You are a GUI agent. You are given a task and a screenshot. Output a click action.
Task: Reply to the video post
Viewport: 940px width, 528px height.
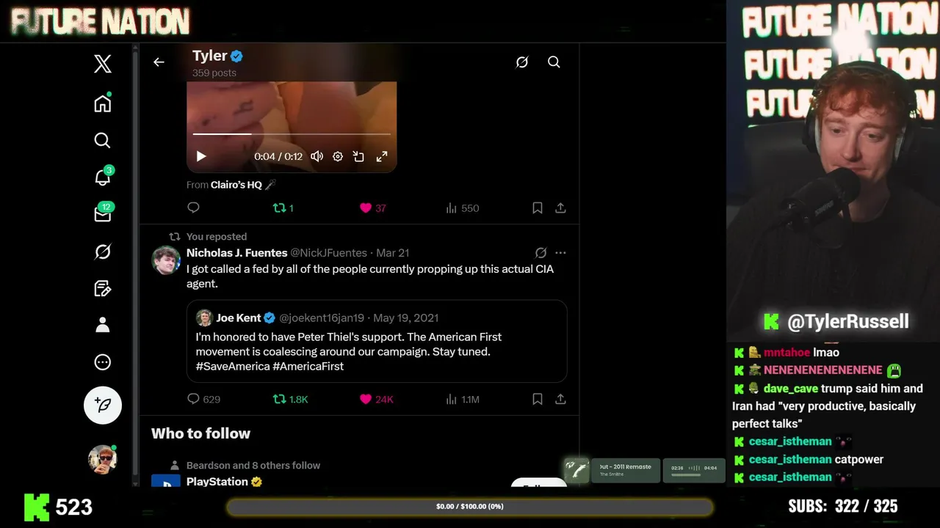click(x=193, y=208)
